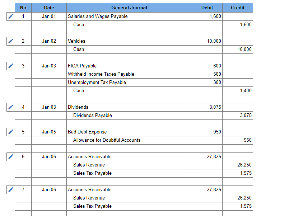Click the General Journal column header
This screenshot has height=216, width=294.
(129, 8)
